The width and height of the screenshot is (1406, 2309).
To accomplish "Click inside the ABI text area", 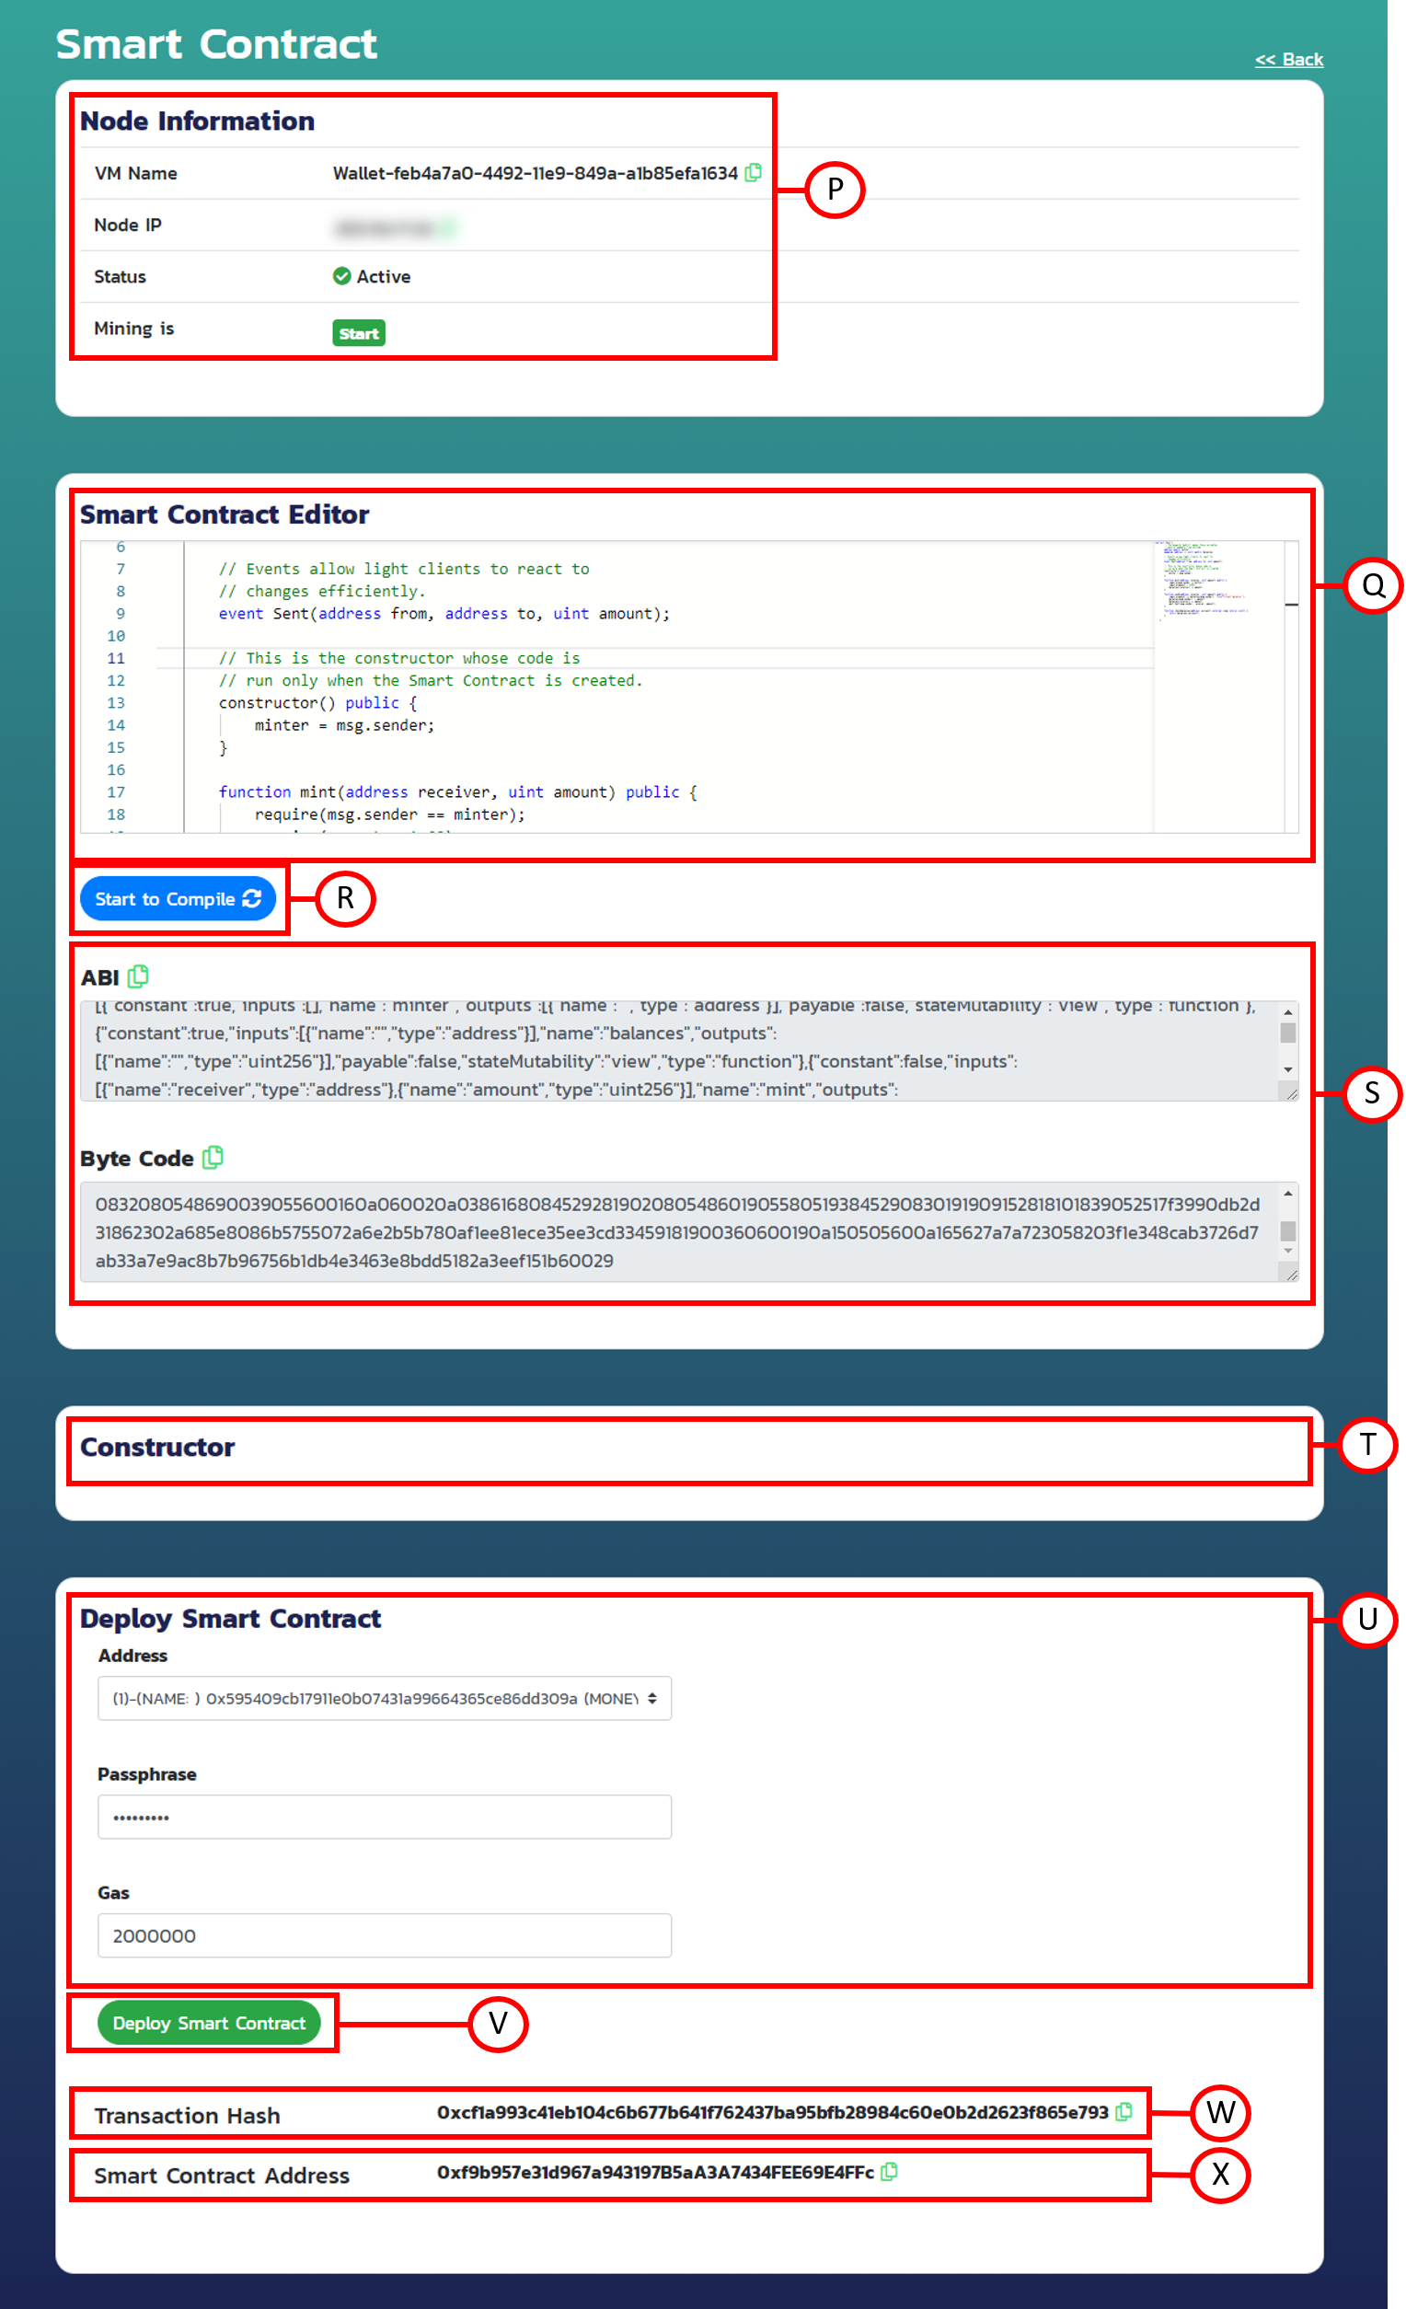I will tap(679, 1050).
